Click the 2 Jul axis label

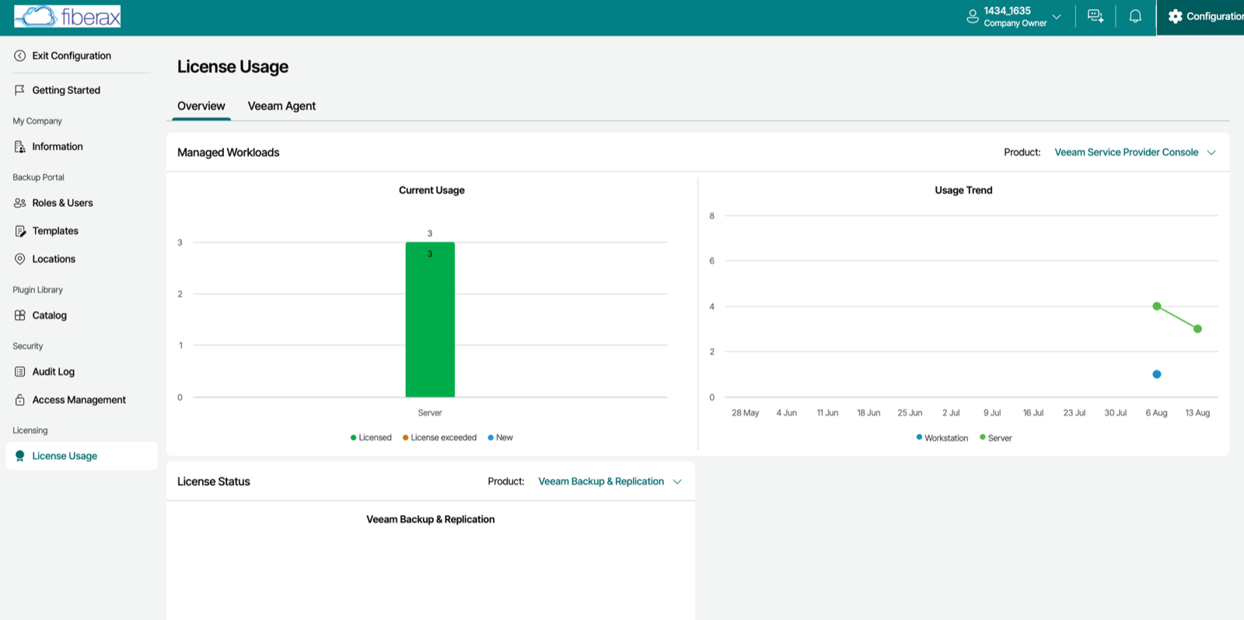coord(951,413)
